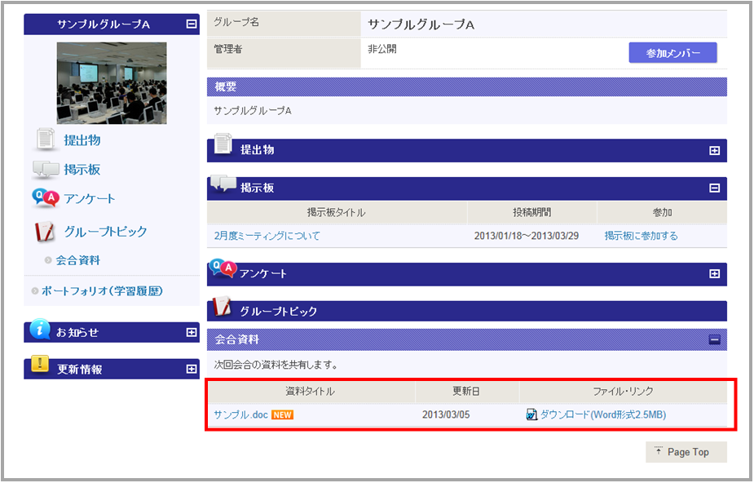Expand the 更新情報 panel
The width and height of the screenshot is (754, 483).
point(192,369)
